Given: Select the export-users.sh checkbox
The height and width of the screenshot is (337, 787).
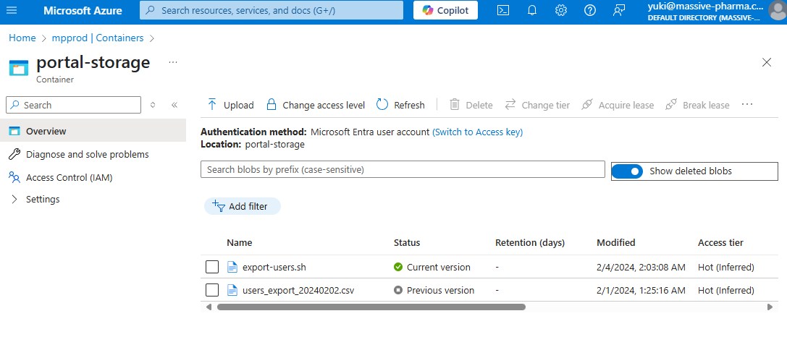Looking at the screenshot, I should (212, 267).
